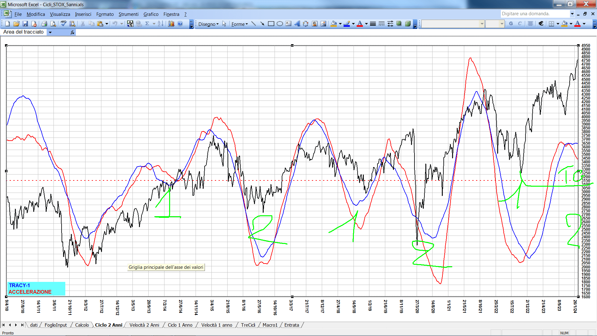The image size is (597, 336).
Task: Switch to the TreCicli sheet tab
Action: (x=248, y=325)
